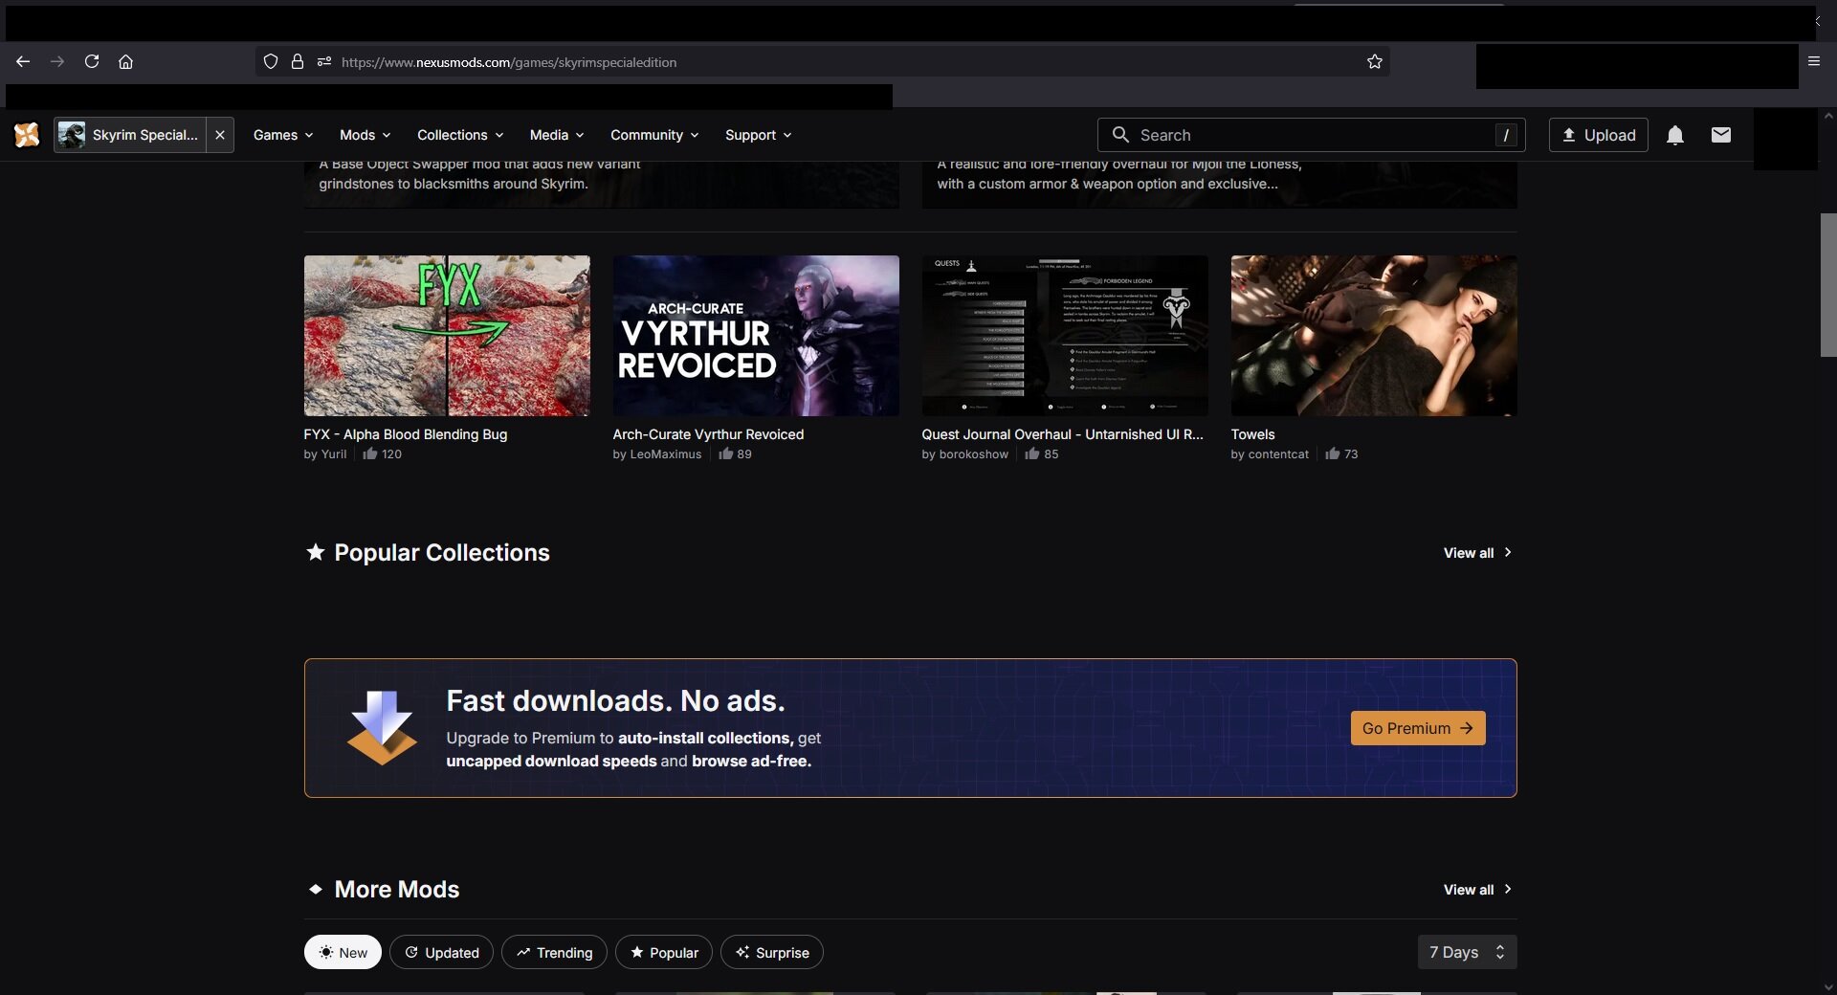Click the scrollbar down arrow
1837x995 pixels.
pyautogui.click(x=1828, y=986)
